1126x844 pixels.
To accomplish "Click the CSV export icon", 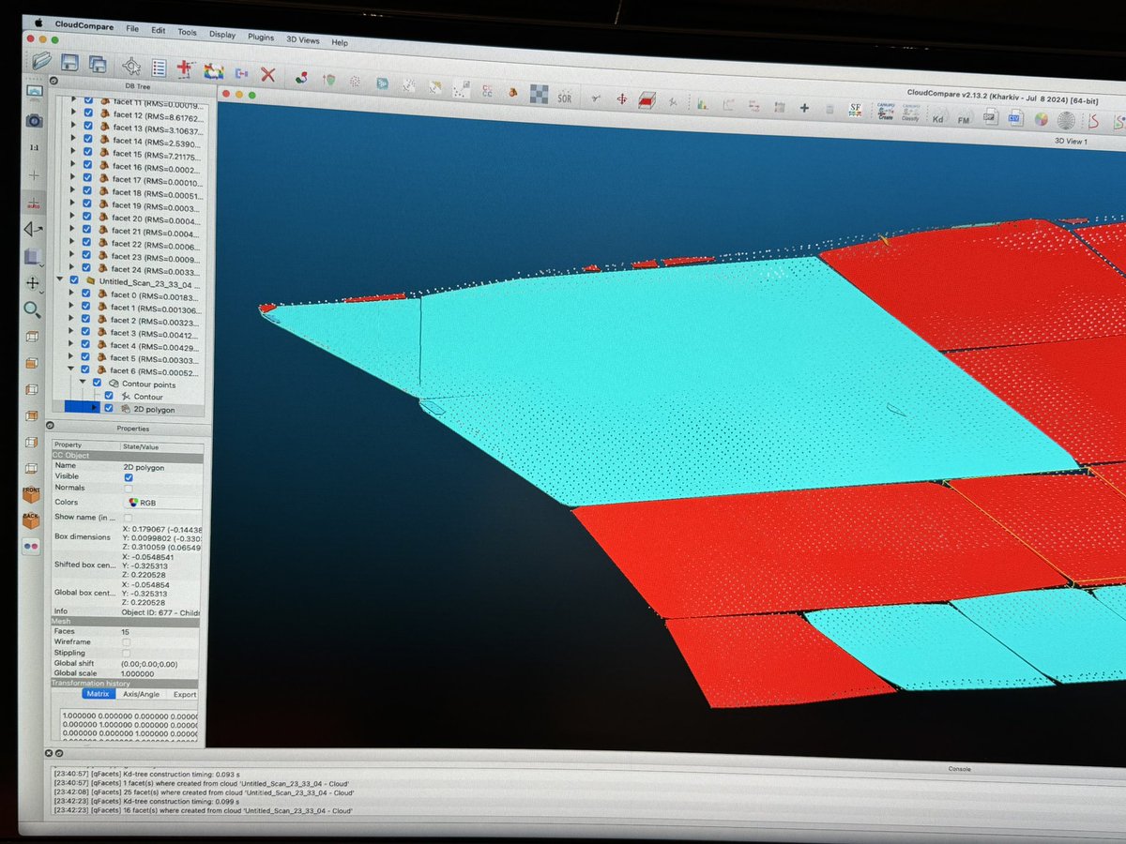I will coord(1014,119).
